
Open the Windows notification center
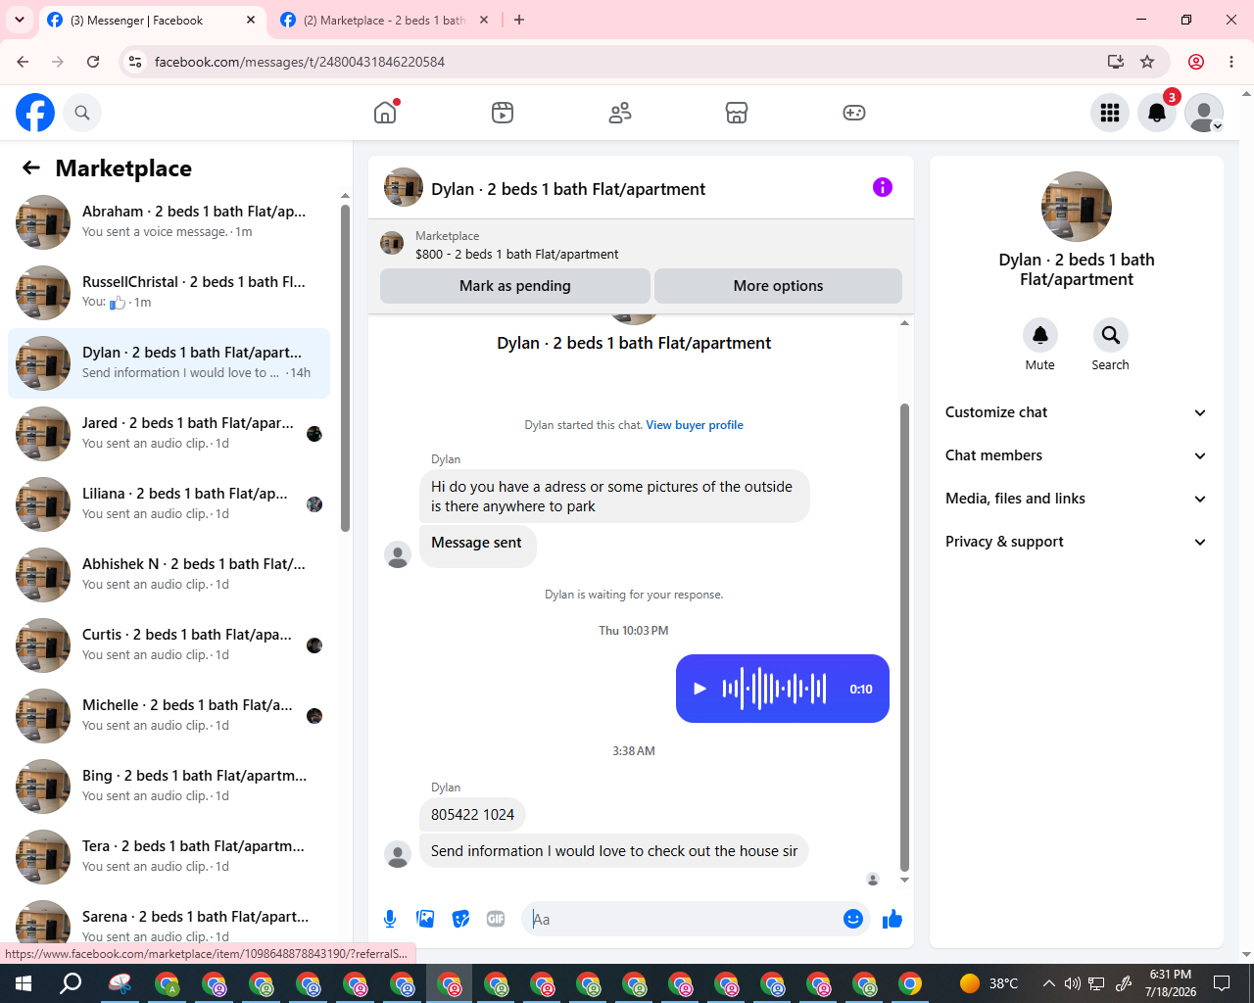coord(1222,983)
